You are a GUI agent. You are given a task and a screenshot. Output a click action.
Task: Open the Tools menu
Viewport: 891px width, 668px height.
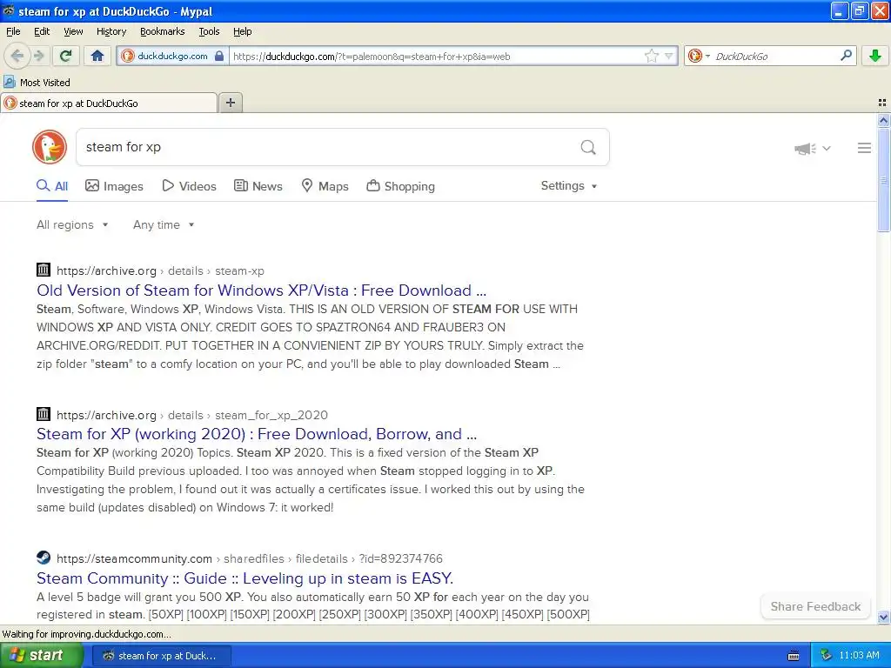[209, 31]
